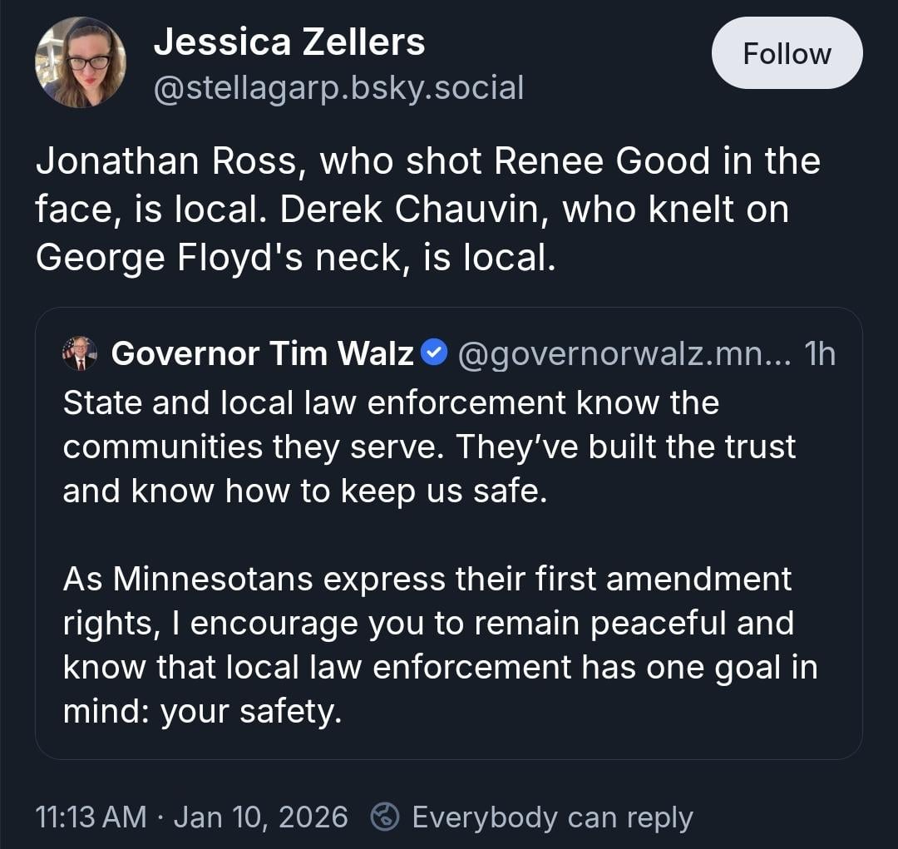
Task: Click the "George Floyd's neck, is local." line
Action: (x=294, y=258)
